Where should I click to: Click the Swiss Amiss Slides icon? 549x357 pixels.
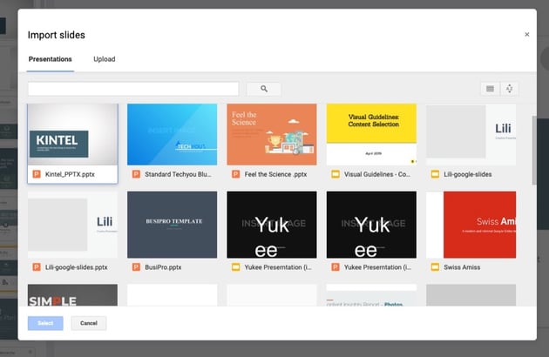[435, 266]
